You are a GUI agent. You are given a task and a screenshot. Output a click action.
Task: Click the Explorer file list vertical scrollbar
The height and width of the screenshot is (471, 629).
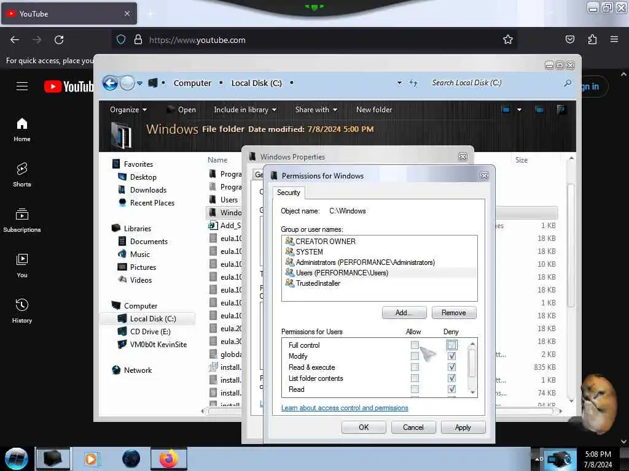pyautogui.click(x=571, y=245)
